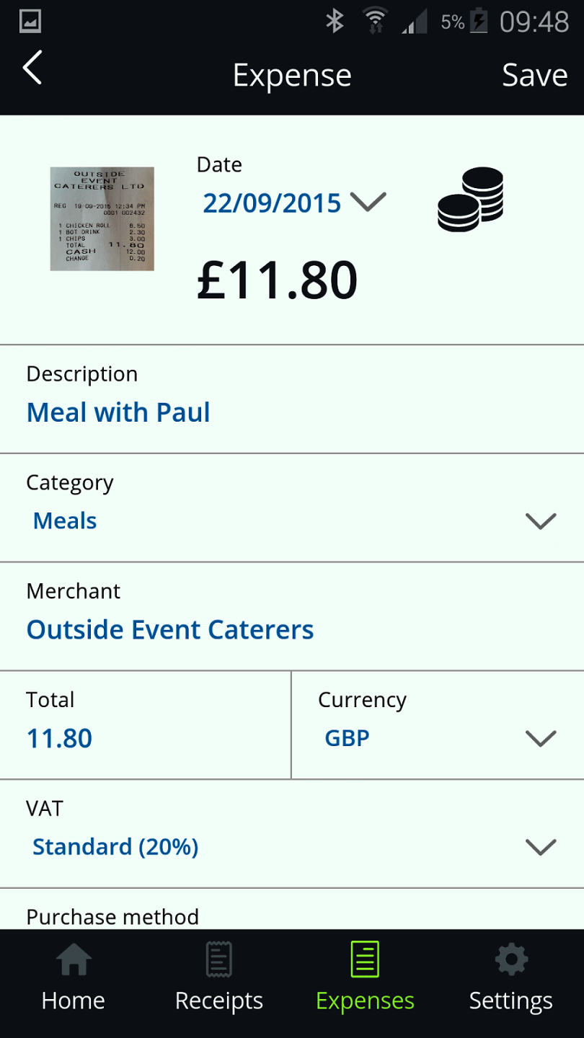Expand the VAT Standard (20%) dropdown
The image size is (584, 1038).
[x=541, y=847]
